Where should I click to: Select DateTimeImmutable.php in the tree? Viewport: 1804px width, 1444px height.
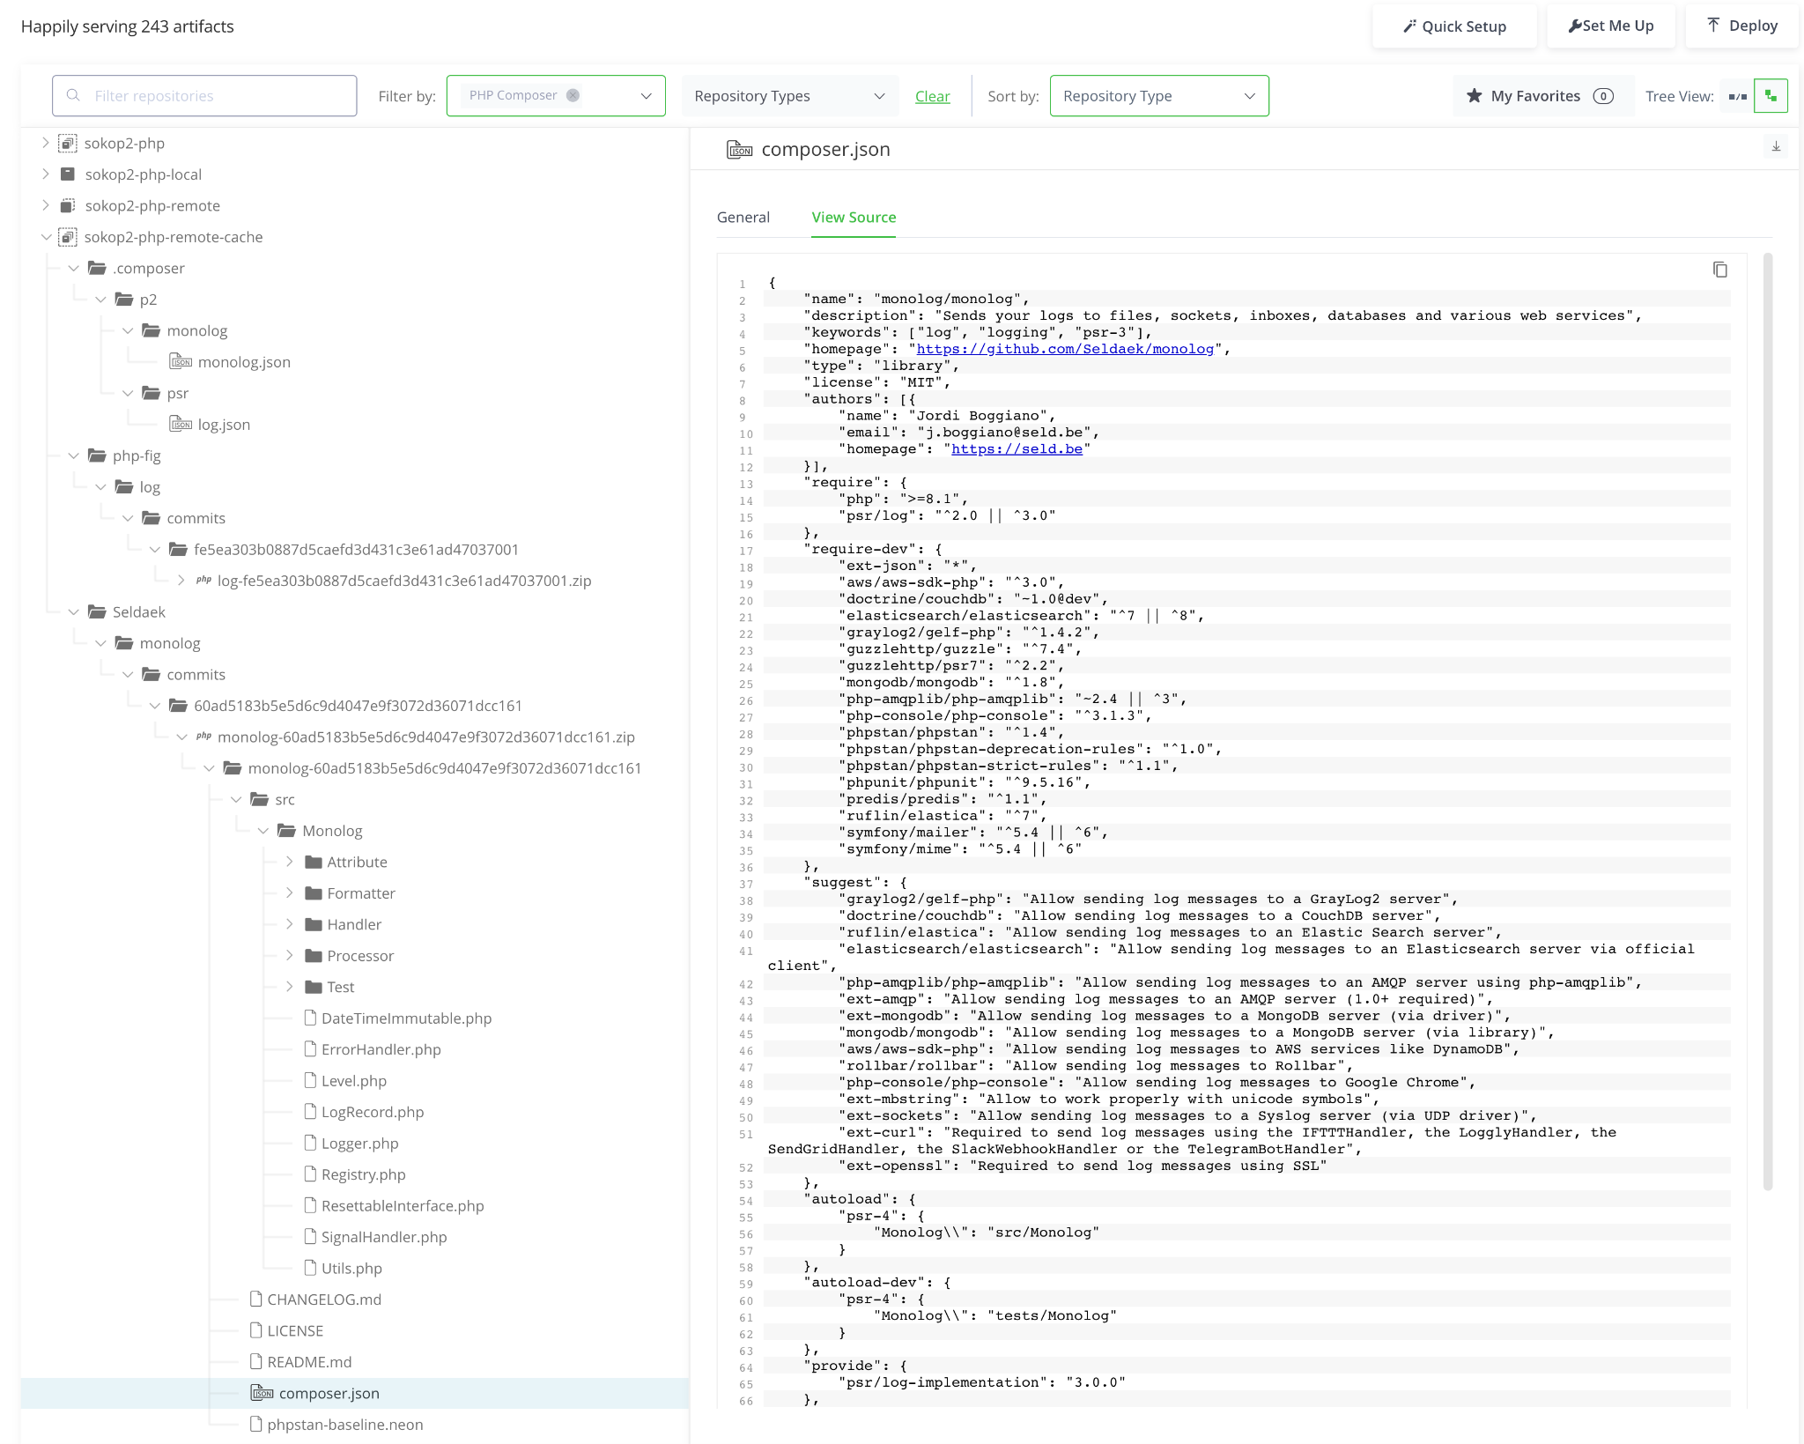pyautogui.click(x=406, y=1018)
